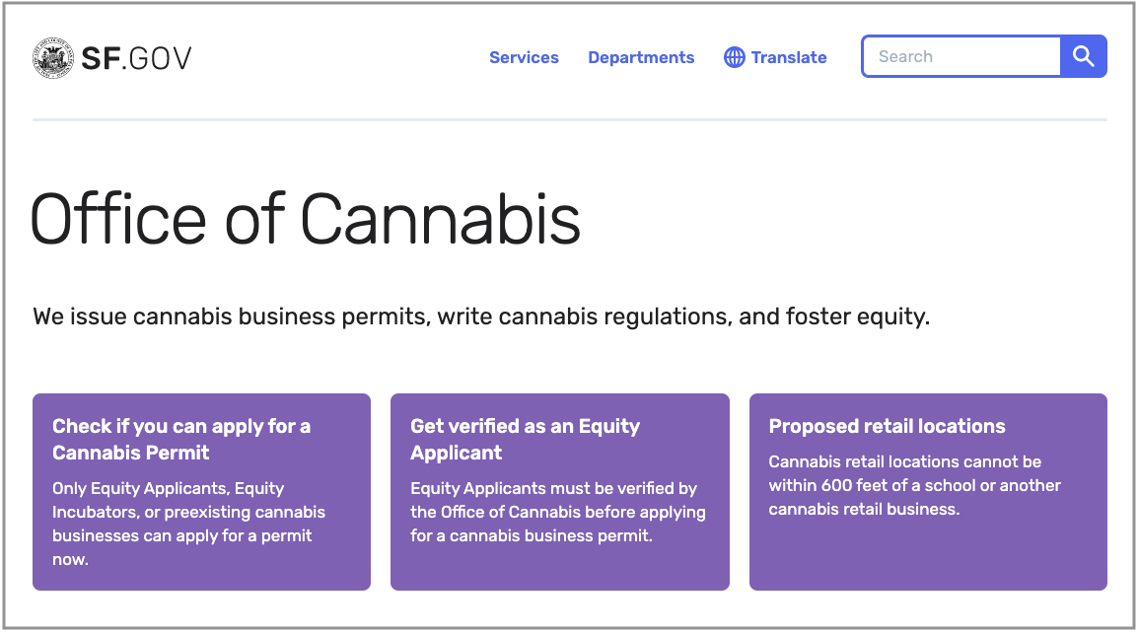Open "Get verified as an Equity Applicant" link

coord(525,439)
